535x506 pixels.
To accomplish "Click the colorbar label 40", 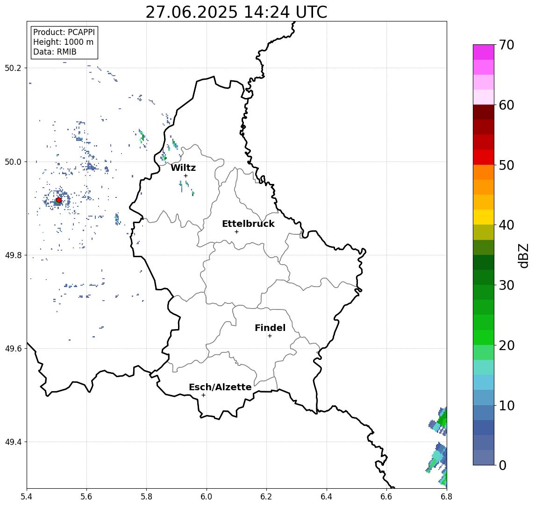I will point(506,225).
